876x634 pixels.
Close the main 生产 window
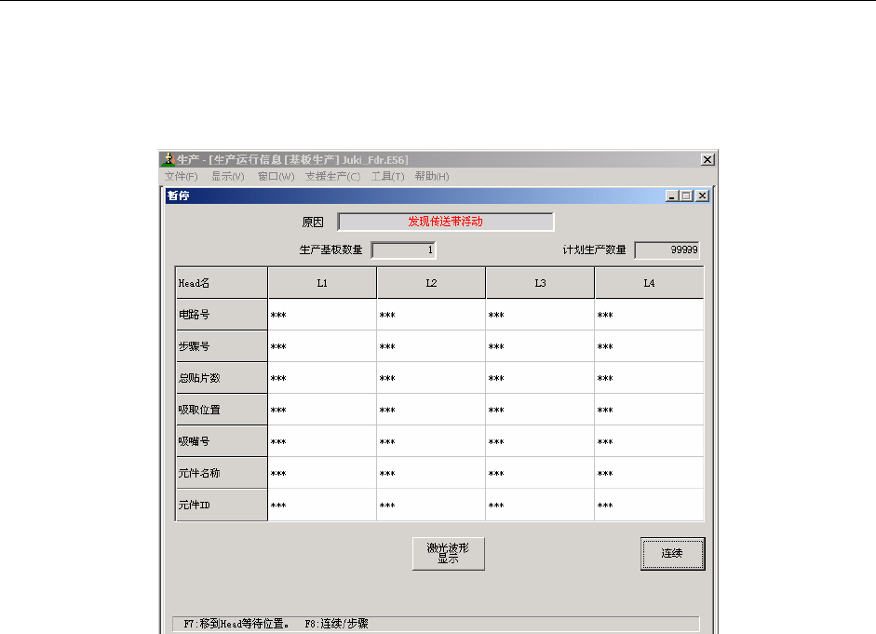click(708, 160)
